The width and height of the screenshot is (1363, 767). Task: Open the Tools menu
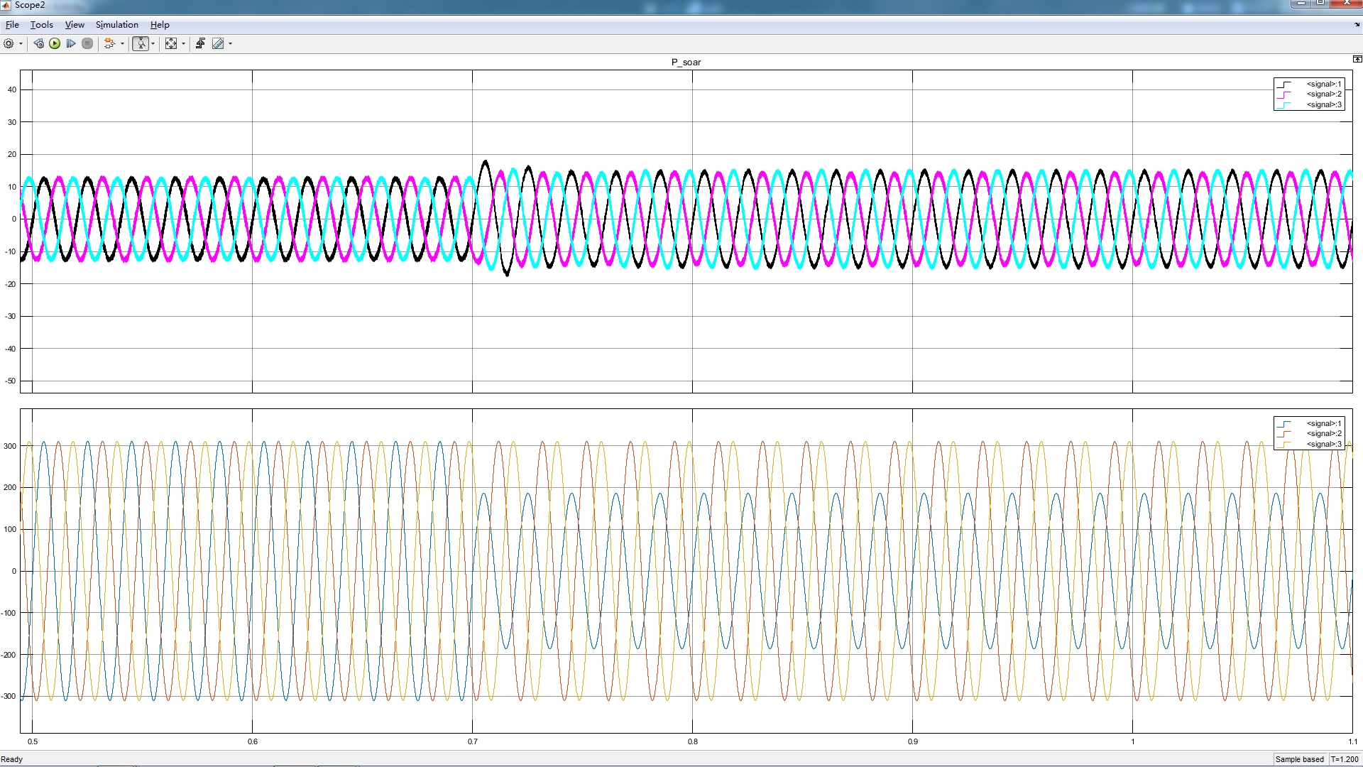tap(41, 25)
